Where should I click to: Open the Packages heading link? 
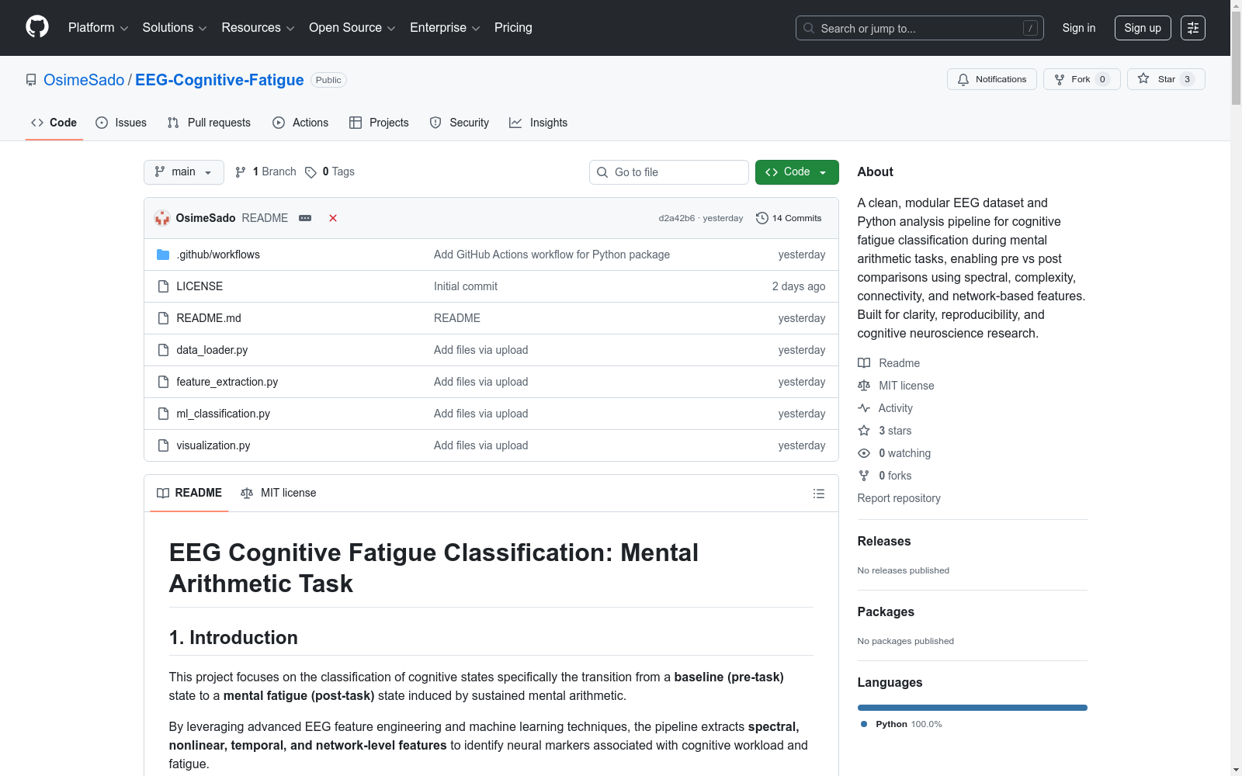tap(886, 611)
